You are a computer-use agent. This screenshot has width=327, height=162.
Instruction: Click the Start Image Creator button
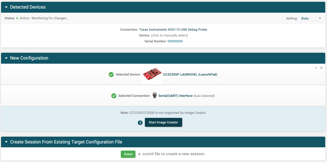click(x=163, y=122)
